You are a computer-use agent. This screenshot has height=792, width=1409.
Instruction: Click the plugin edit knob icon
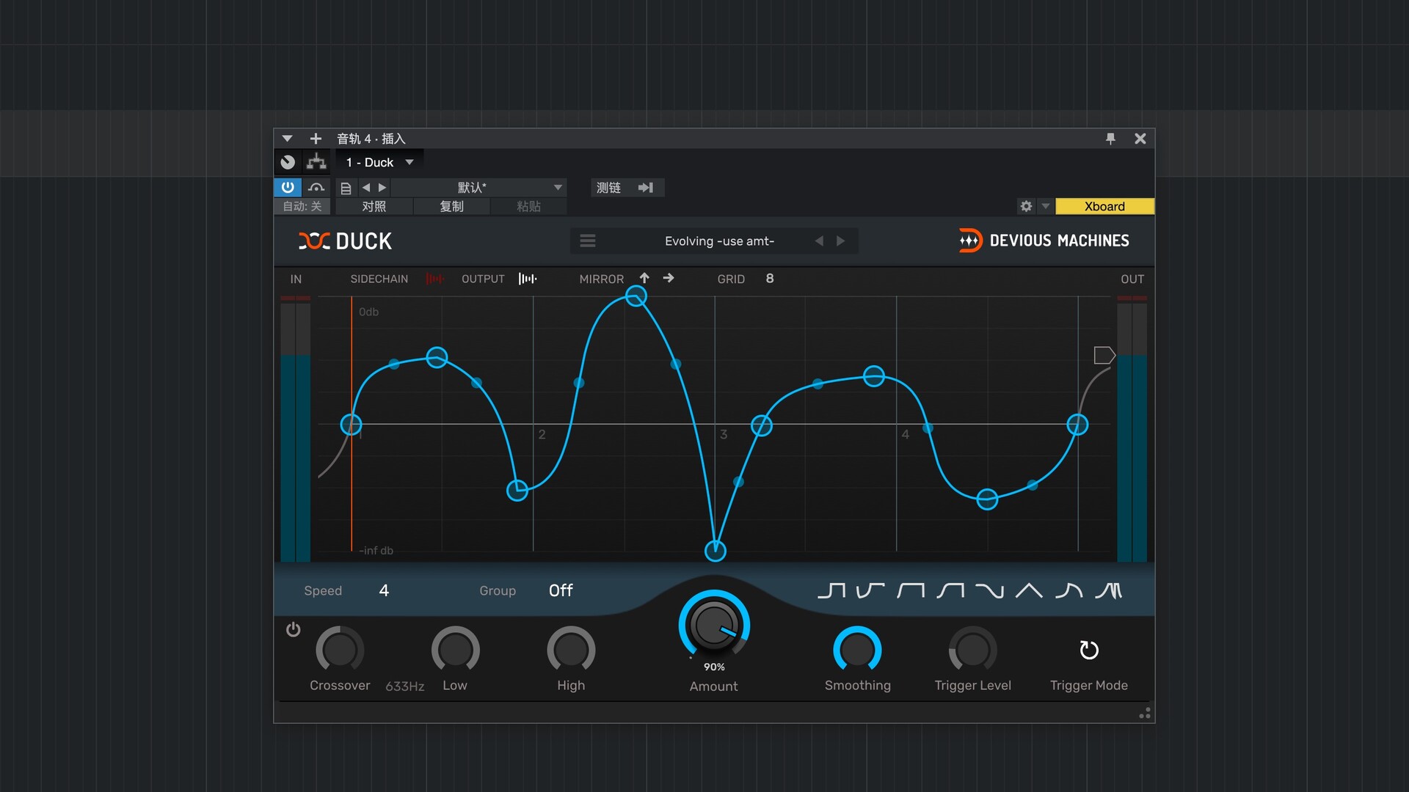[288, 162]
